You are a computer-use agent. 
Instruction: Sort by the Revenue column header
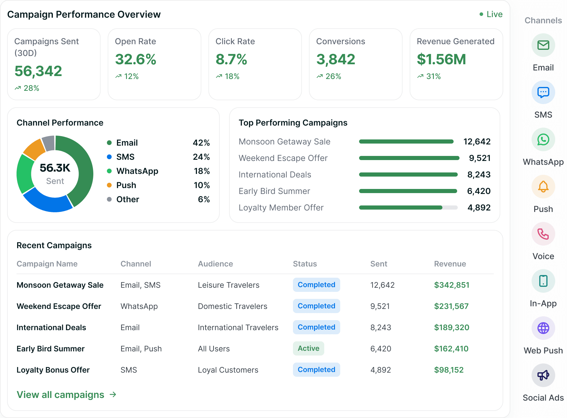(450, 264)
